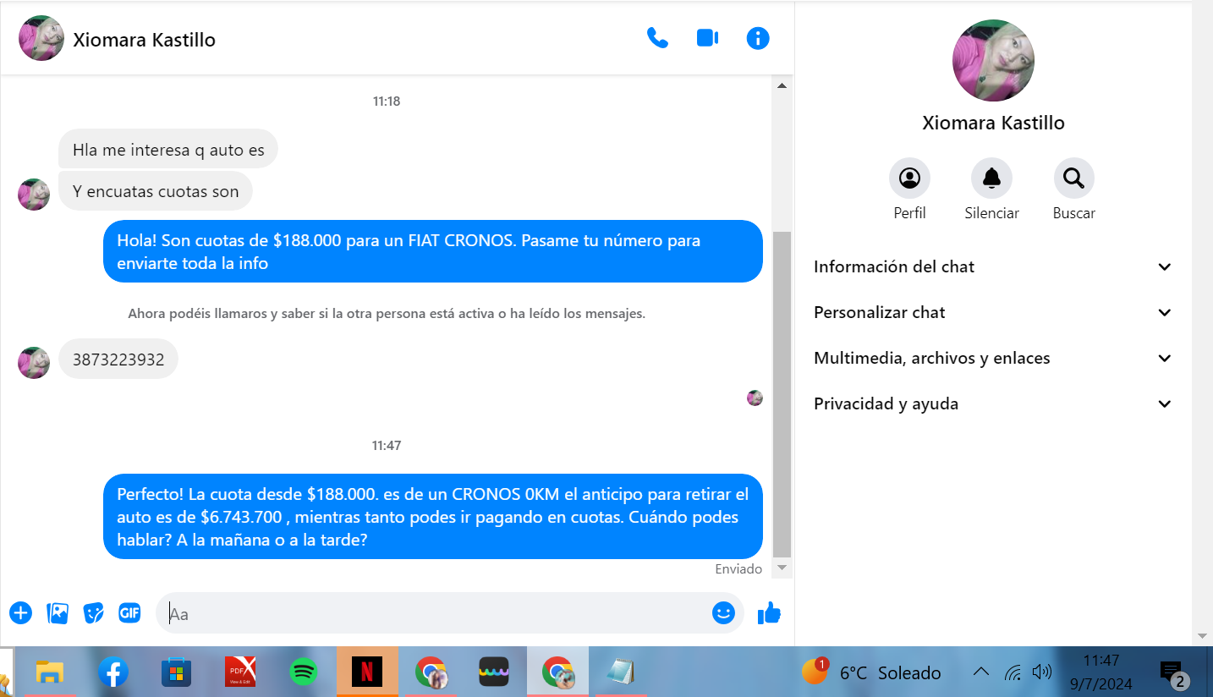Image resolution: width=1213 pixels, height=697 pixels.
Task: Open Netflix from the taskbar
Action: pyautogui.click(x=366, y=672)
